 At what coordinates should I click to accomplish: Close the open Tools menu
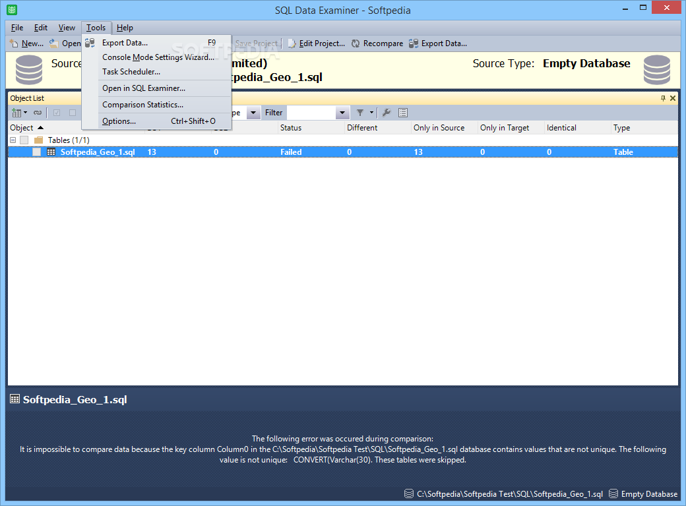[x=96, y=28]
